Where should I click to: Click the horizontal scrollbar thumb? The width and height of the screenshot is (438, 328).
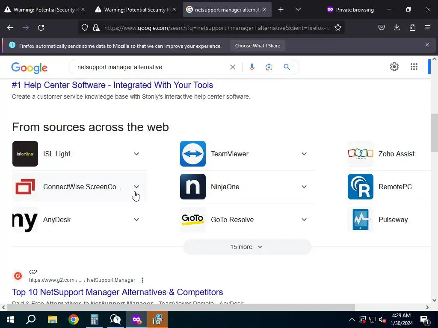(181, 307)
